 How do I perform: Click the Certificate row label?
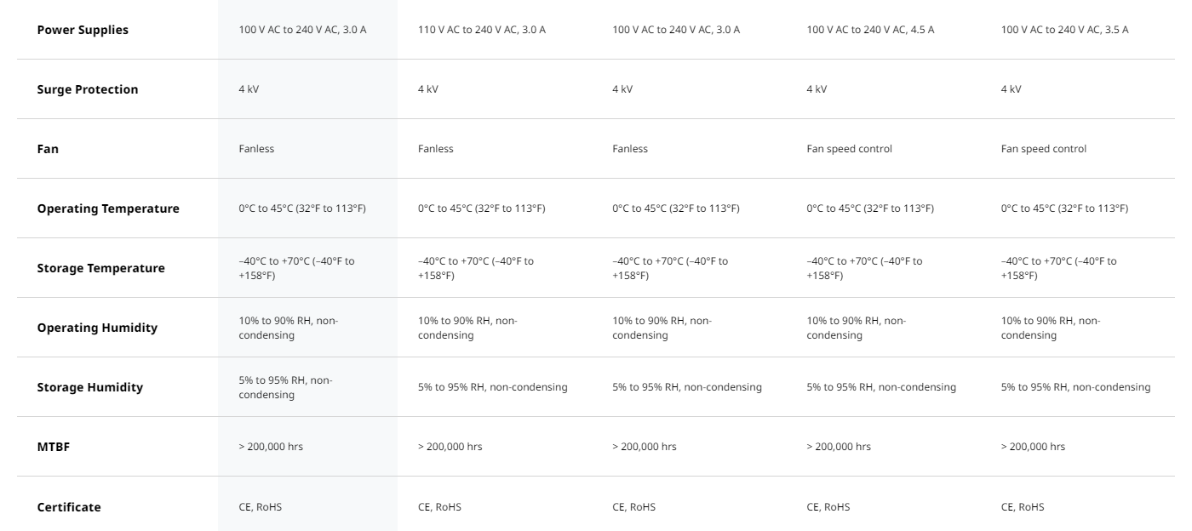[69, 507]
